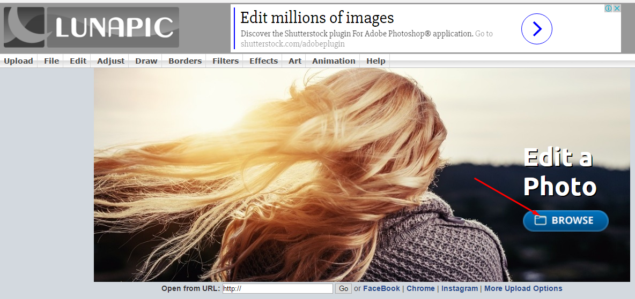Click the "Edit a Photo" heading
The width and height of the screenshot is (635, 299).
(560, 172)
